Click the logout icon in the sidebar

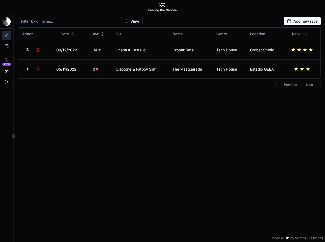pyautogui.click(x=7, y=82)
